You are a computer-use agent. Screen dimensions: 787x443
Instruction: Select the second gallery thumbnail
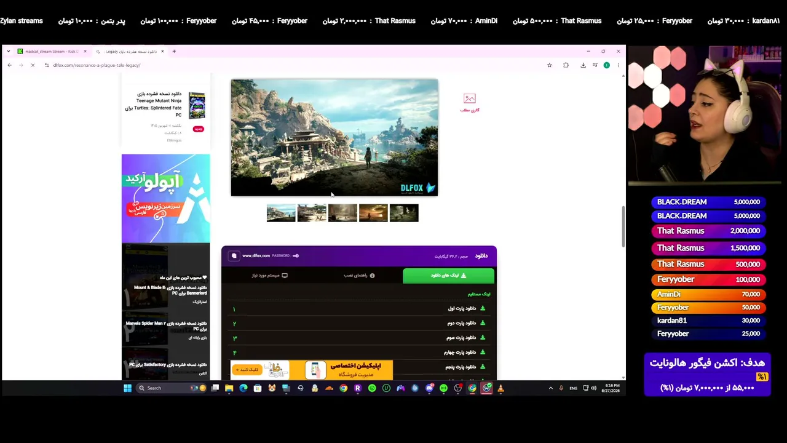pos(312,213)
